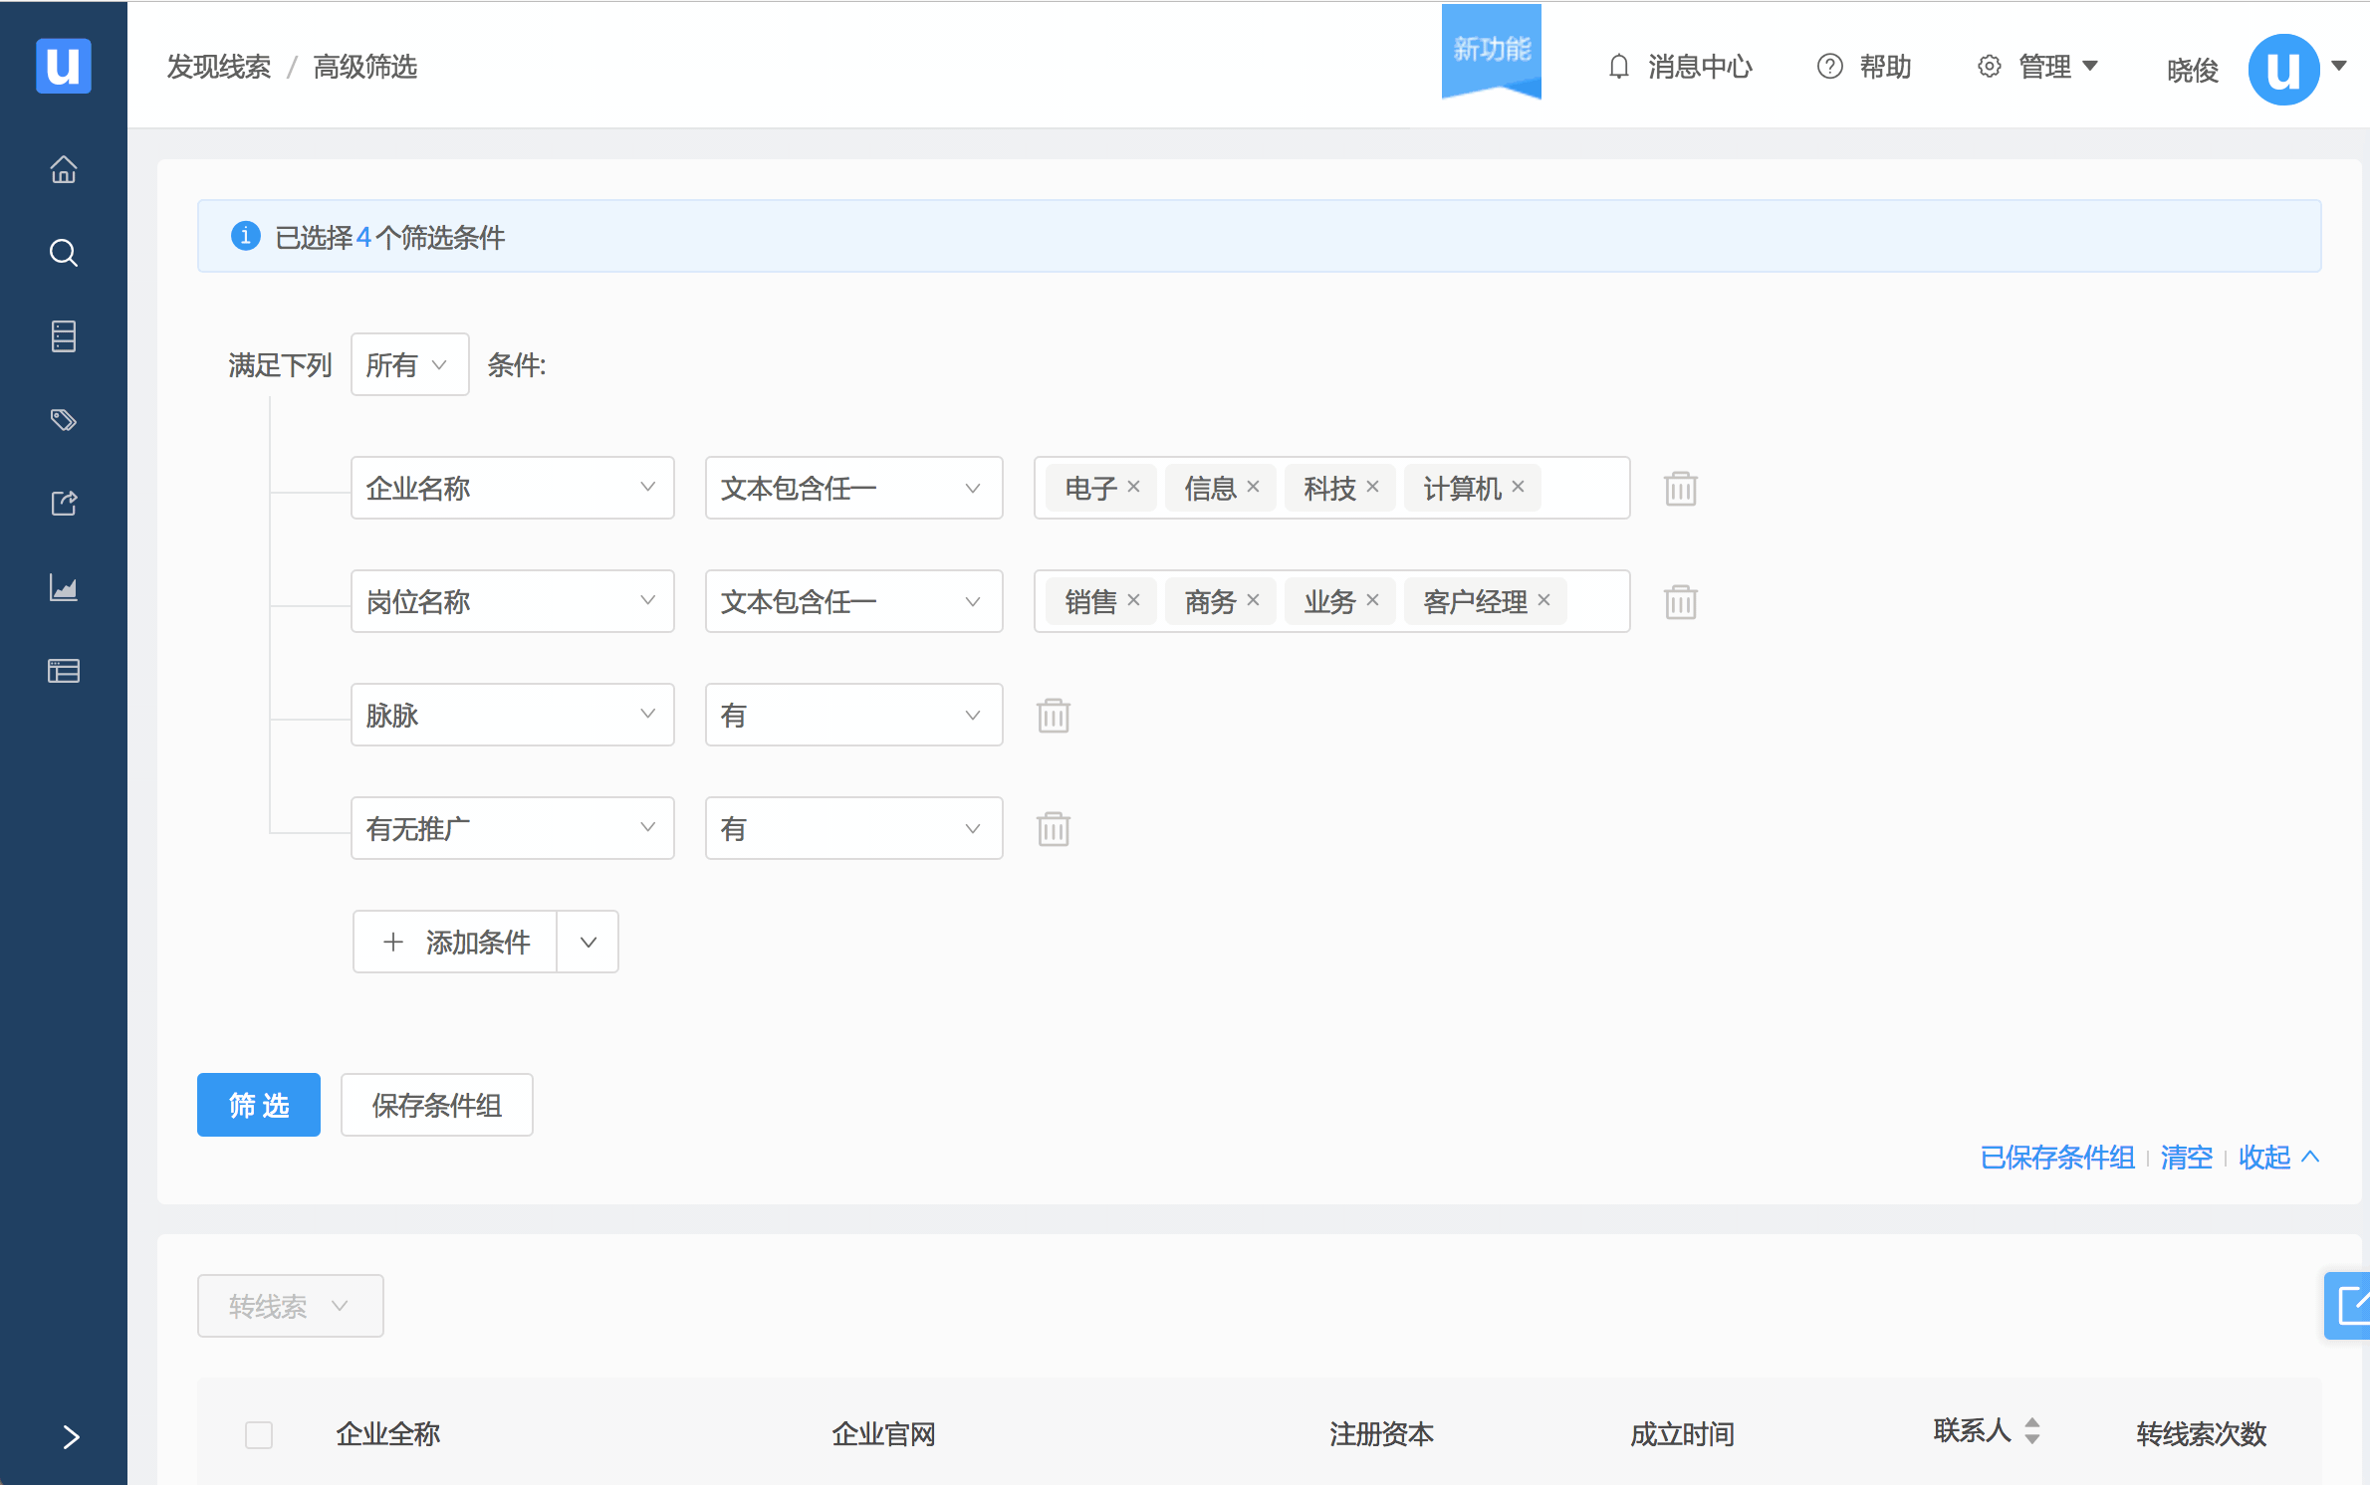Open the 转线索 dropdown button
The height and width of the screenshot is (1485, 2370).
coord(290,1306)
